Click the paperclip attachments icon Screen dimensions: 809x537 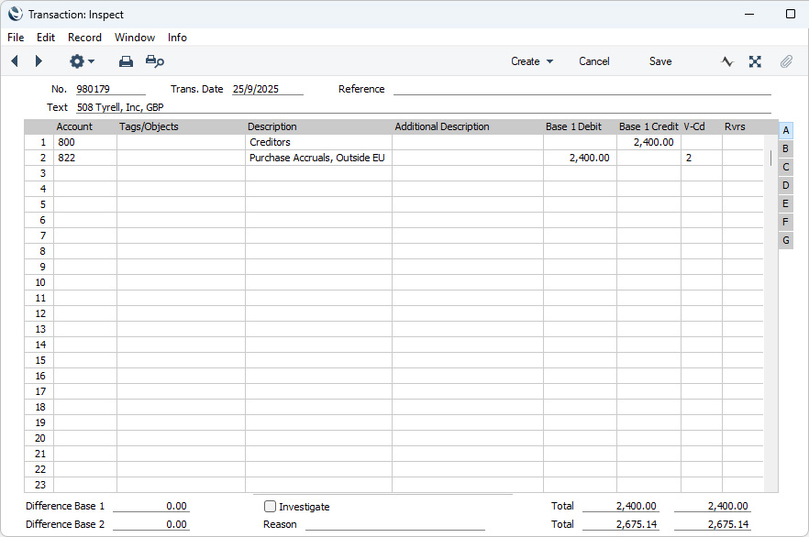[786, 61]
